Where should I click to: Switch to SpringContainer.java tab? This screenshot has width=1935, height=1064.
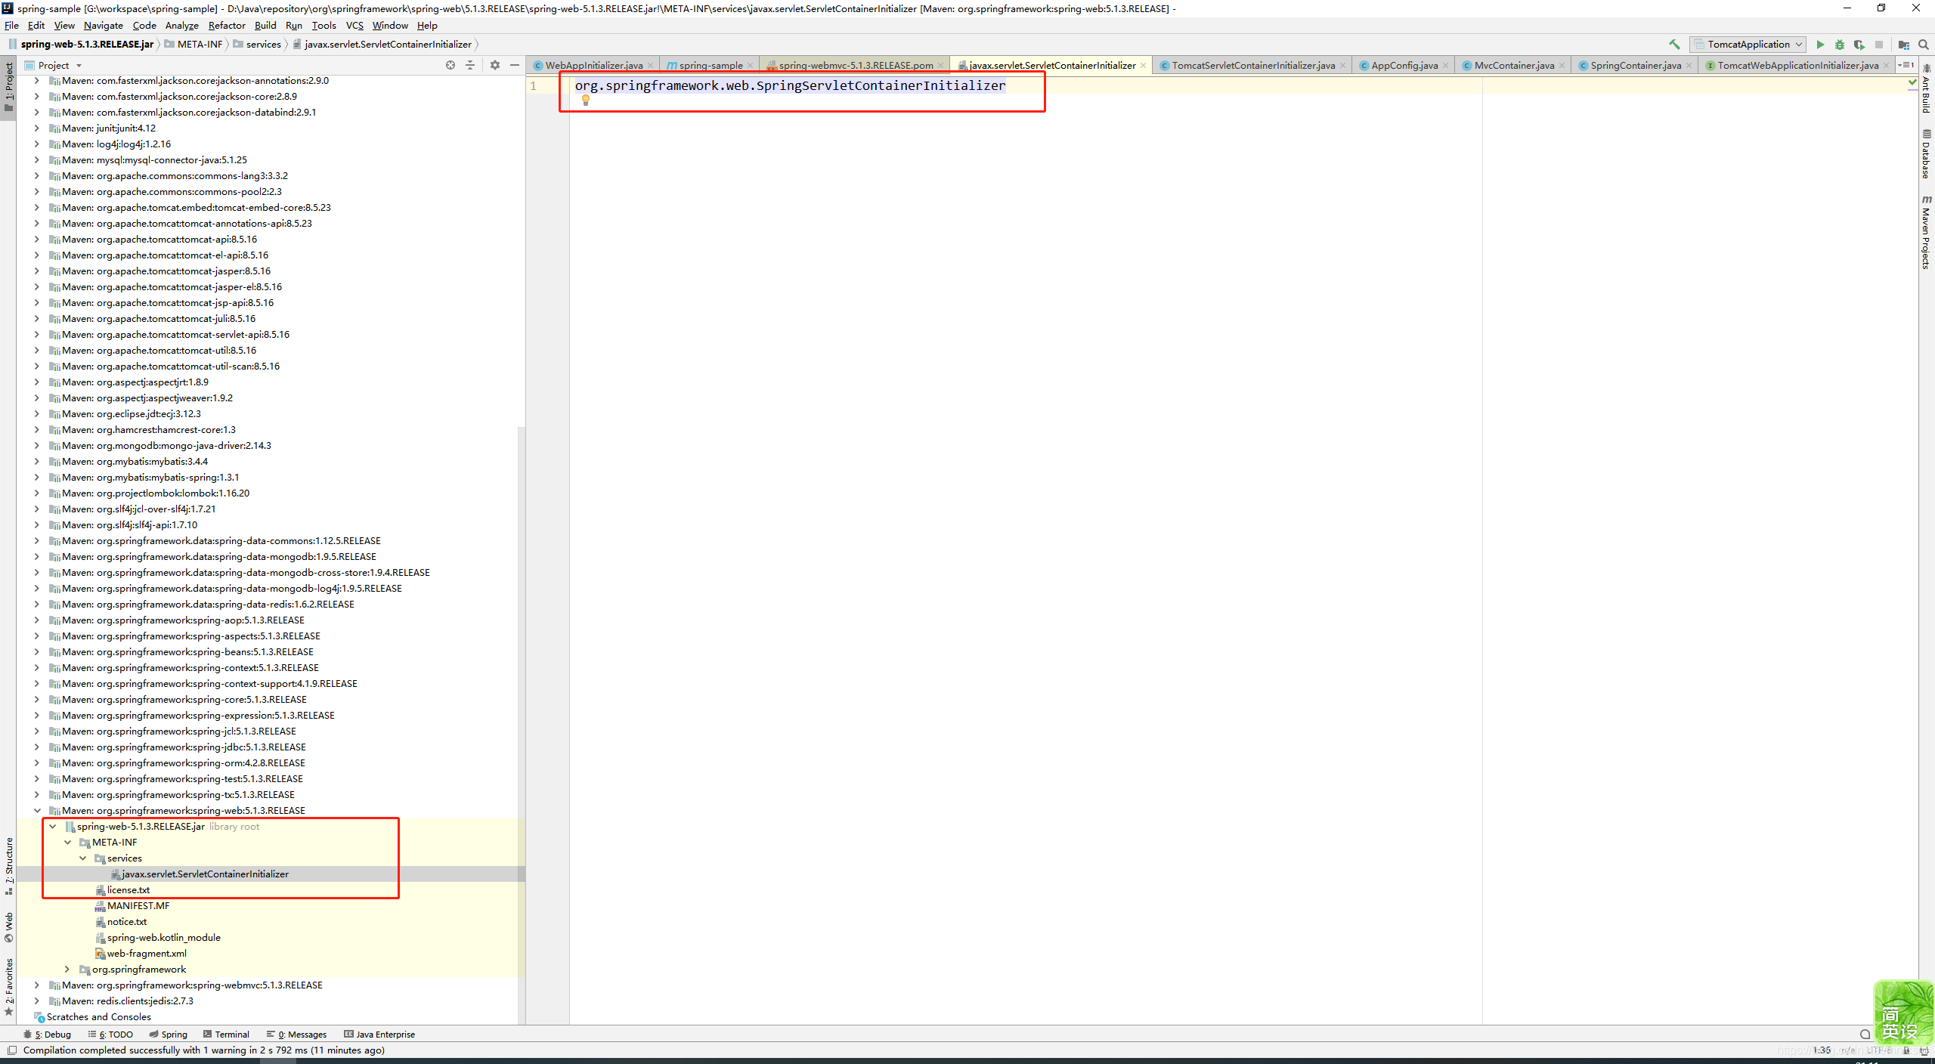pyautogui.click(x=1636, y=66)
